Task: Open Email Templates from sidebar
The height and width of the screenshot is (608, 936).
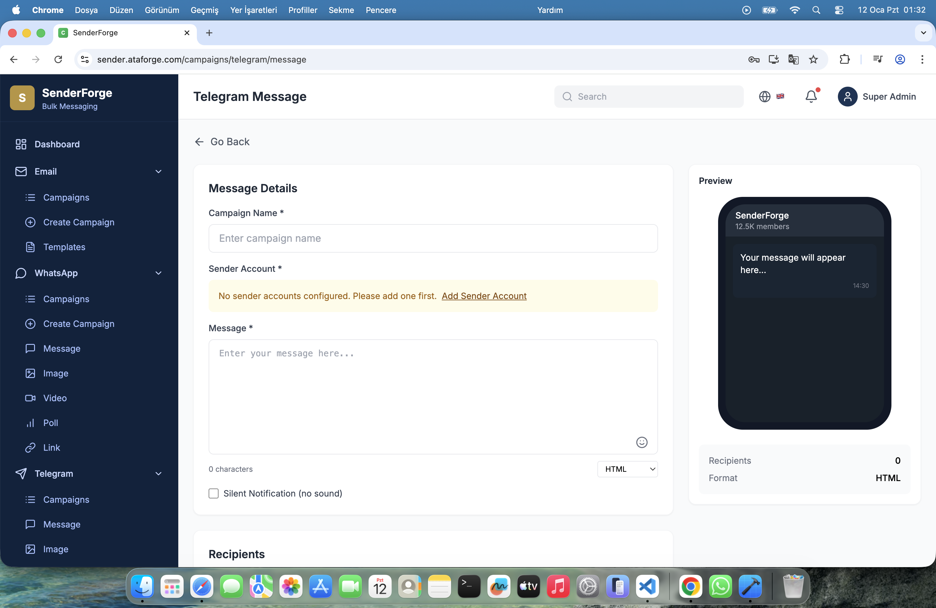Action: pyautogui.click(x=64, y=247)
